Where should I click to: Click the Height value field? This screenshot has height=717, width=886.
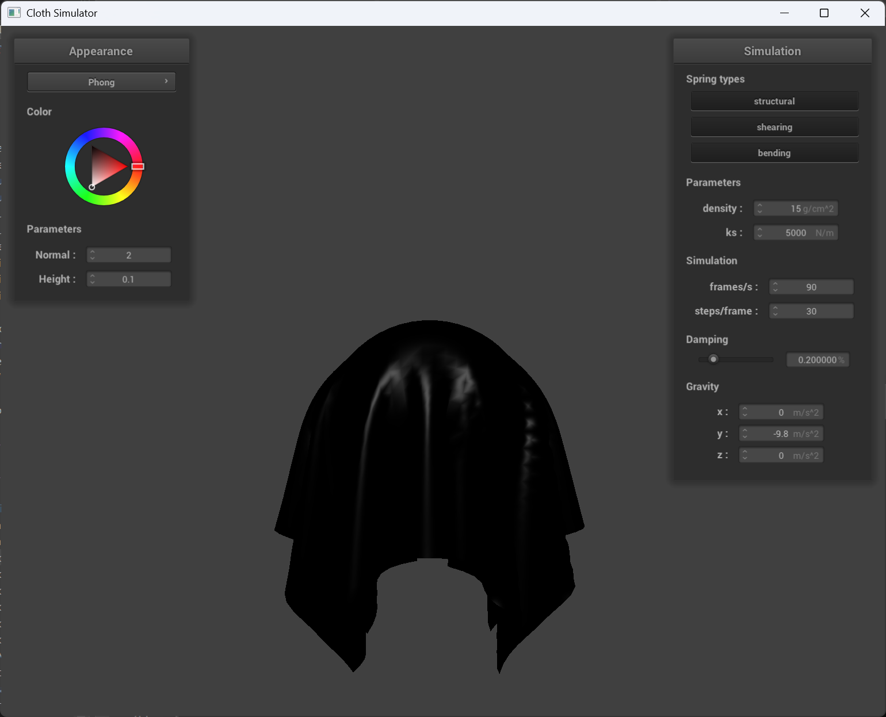point(129,279)
